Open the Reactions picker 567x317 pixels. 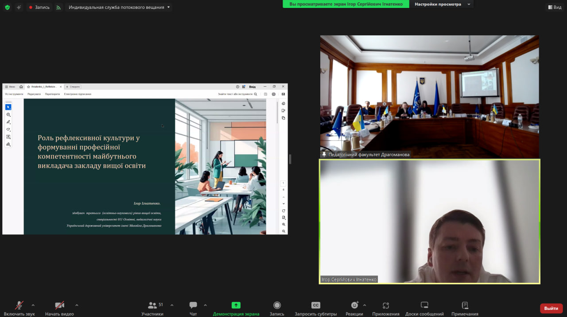click(354, 308)
